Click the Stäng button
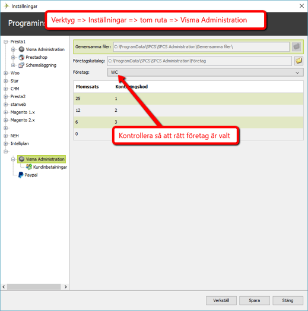Image resolution: width=308 pixels, height=311 pixels. point(288,300)
